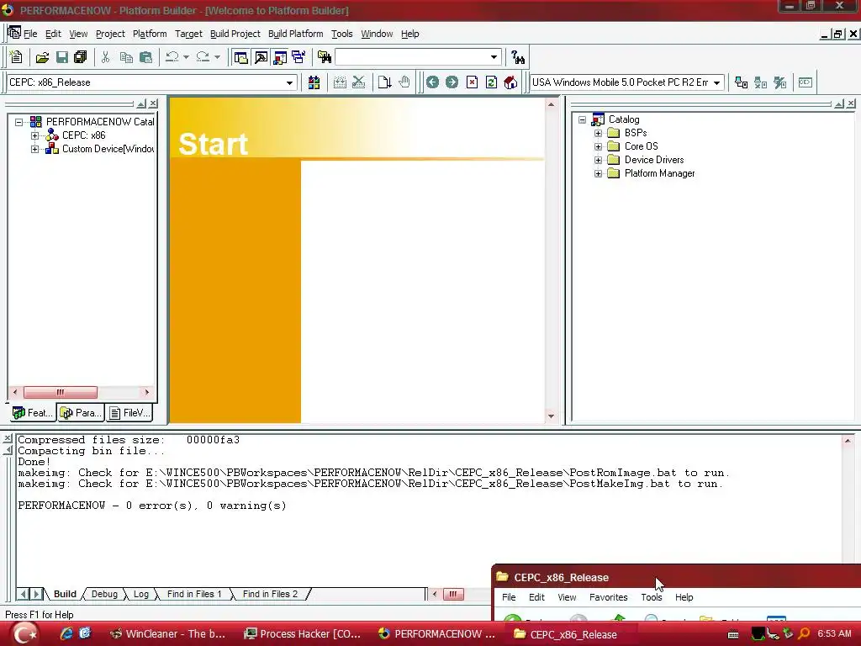Click the New file toolbar icon
The width and height of the screenshot is (861, 646).
pos(16,57)
